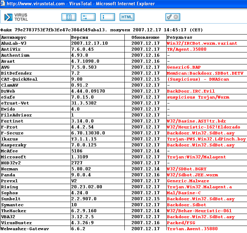The width and height of the screenshot is (247, 233).
Task: Click the Authentium antivirus name
Action: (x=15, y=55)
